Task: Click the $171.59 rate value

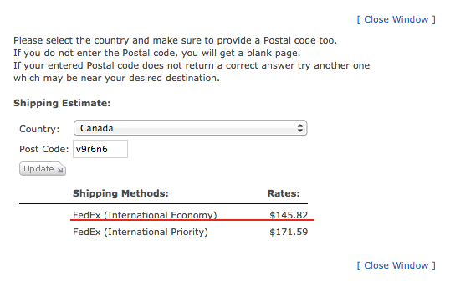Action: (289, 232)
